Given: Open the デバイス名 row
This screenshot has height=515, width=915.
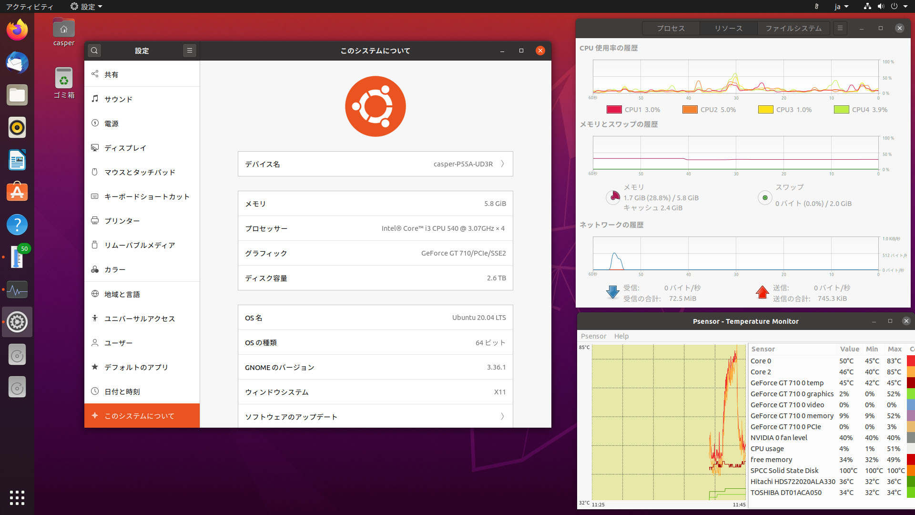Looking at the screenshot, I should click(376, 164).
